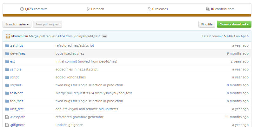Image resolution: width=254 pixels, height=127 pixels.
Task: Open the test-nez folder link
Action: (x=17, y=93)
